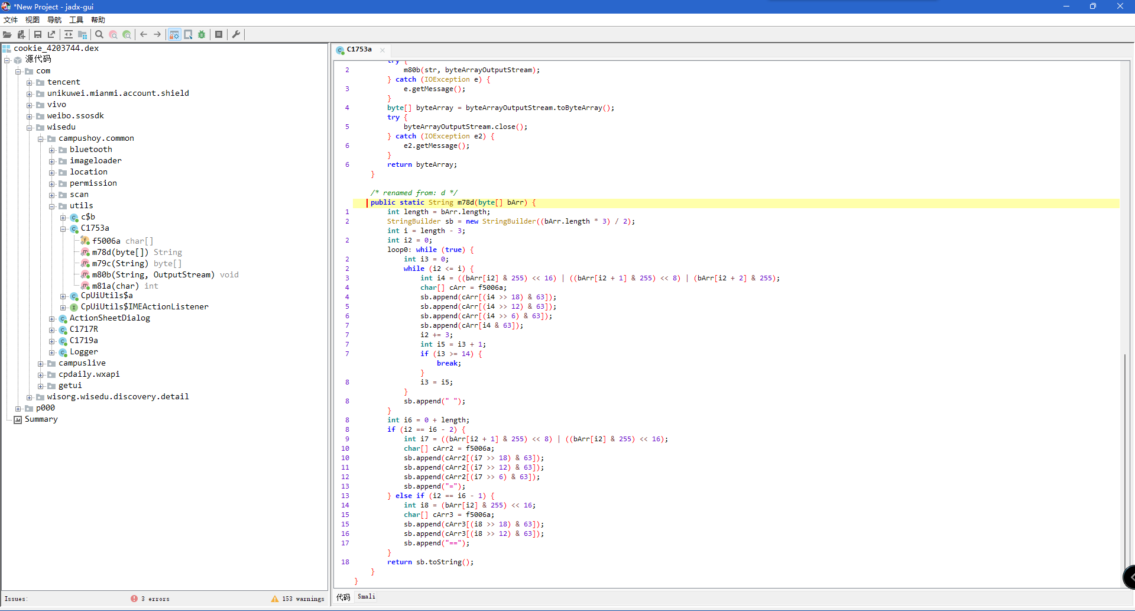
Task: Toggle sync editor with tree
Action: [x=68, y=34]
